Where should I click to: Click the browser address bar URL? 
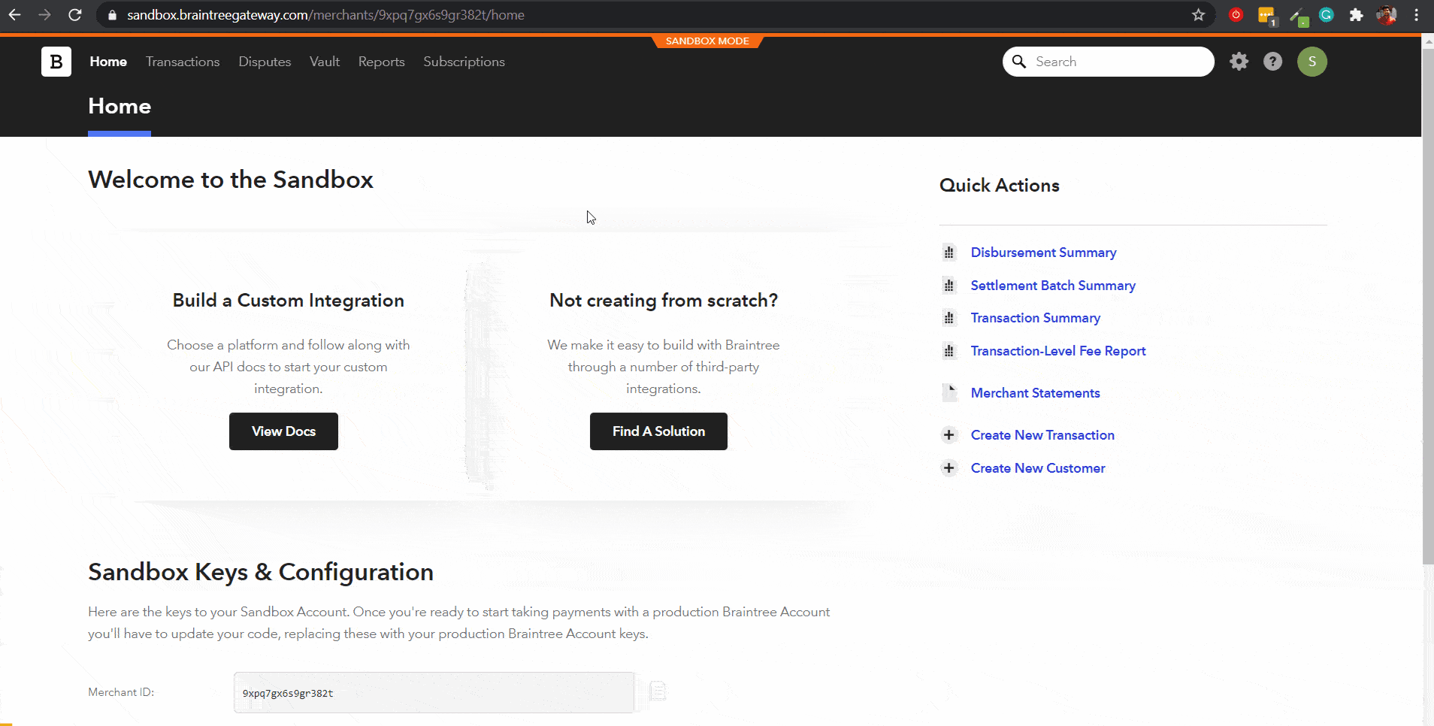[325, 15]
